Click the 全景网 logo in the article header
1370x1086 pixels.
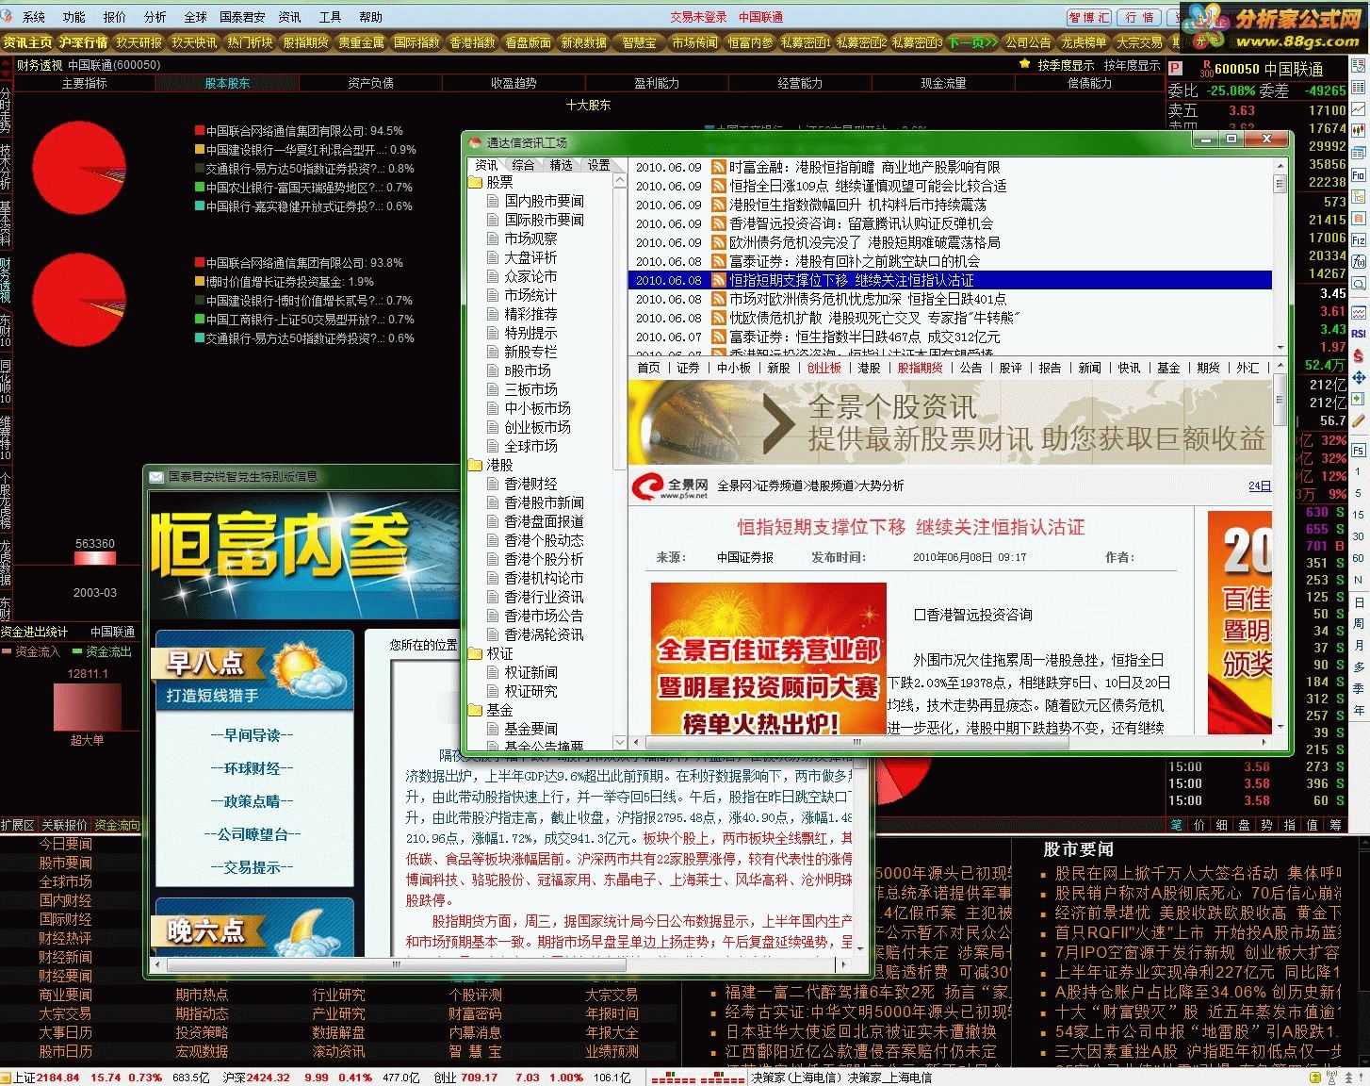coord(671,486)
